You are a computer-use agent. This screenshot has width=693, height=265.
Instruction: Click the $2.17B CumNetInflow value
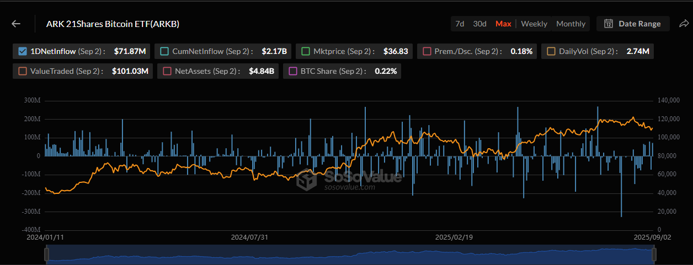coord(274,51)
